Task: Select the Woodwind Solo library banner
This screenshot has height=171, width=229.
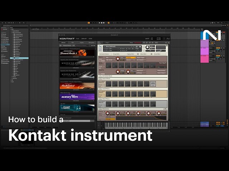Action: tap(77, 75)
